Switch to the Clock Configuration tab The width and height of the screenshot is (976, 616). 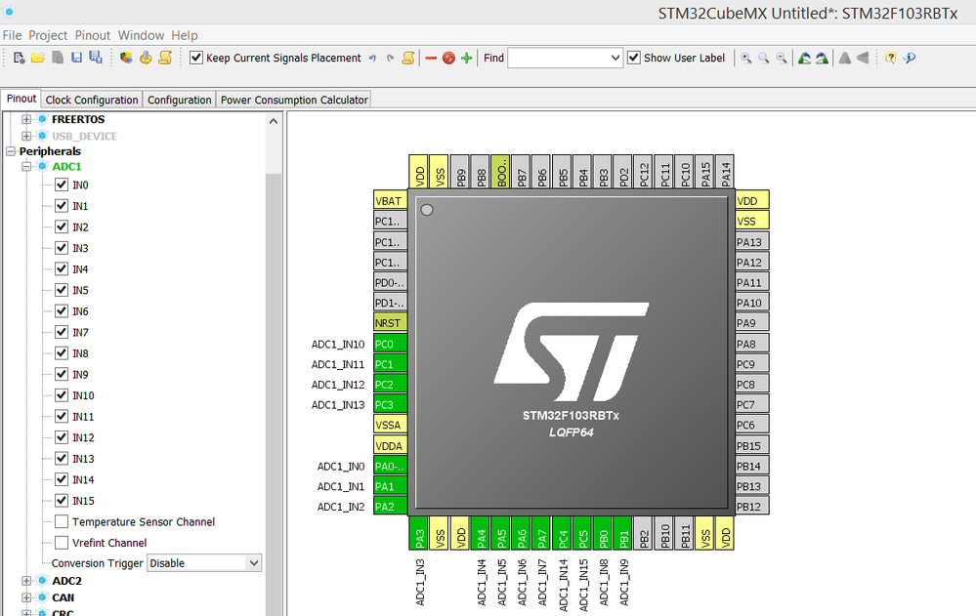coord(92,100)
